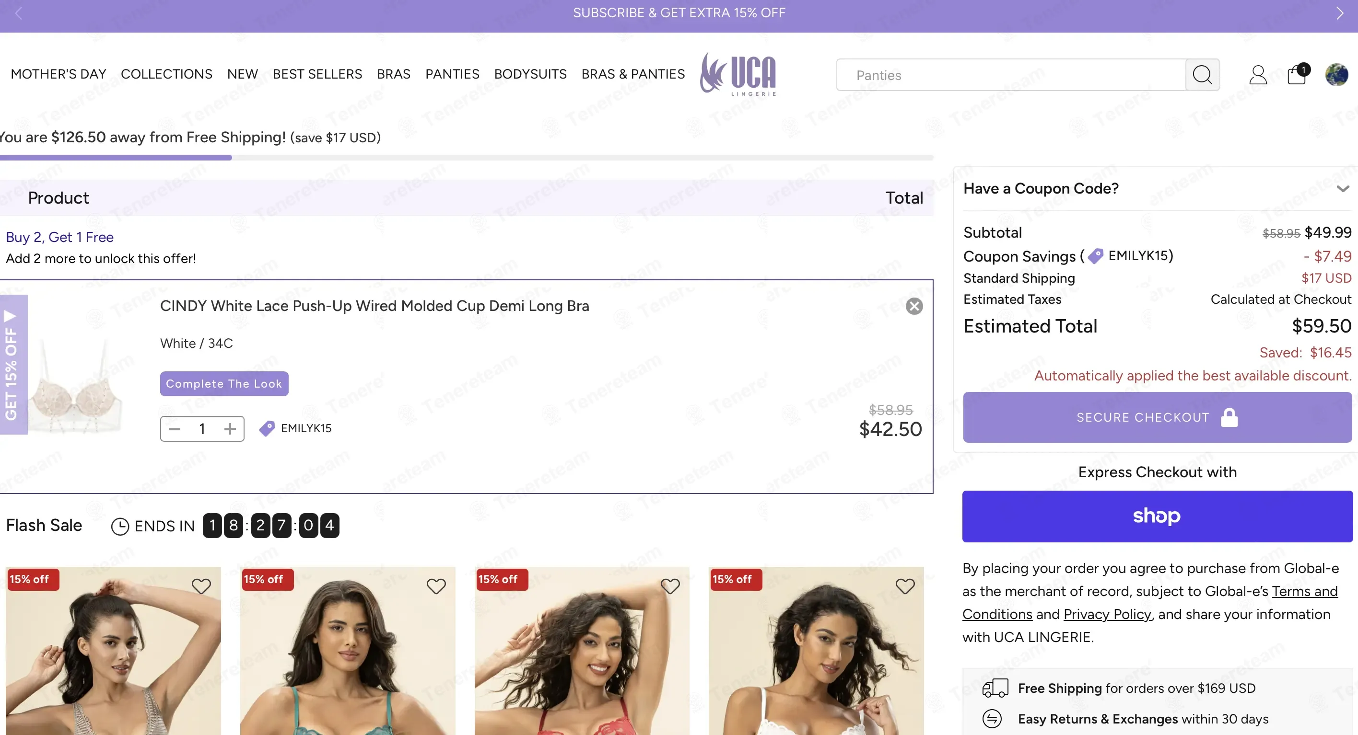This screenshot has width=1358, height=735.
Task: Click the search magnifier icon
Action: click(1202, 75)
